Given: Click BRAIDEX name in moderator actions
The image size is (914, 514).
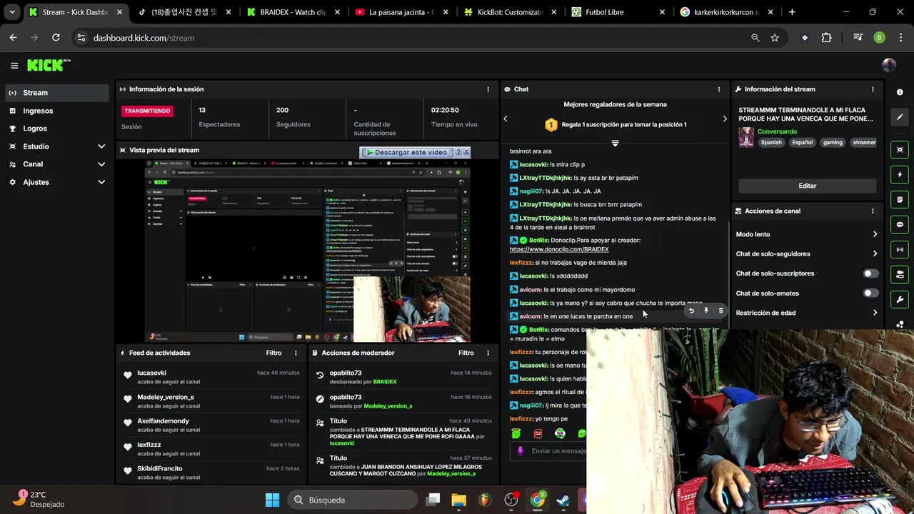Looking at the screenshot, I should coord(385,382).
